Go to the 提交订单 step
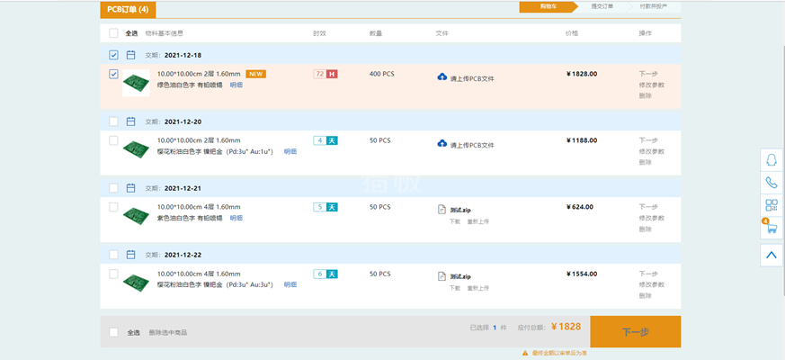 click(x=602, y=6)
